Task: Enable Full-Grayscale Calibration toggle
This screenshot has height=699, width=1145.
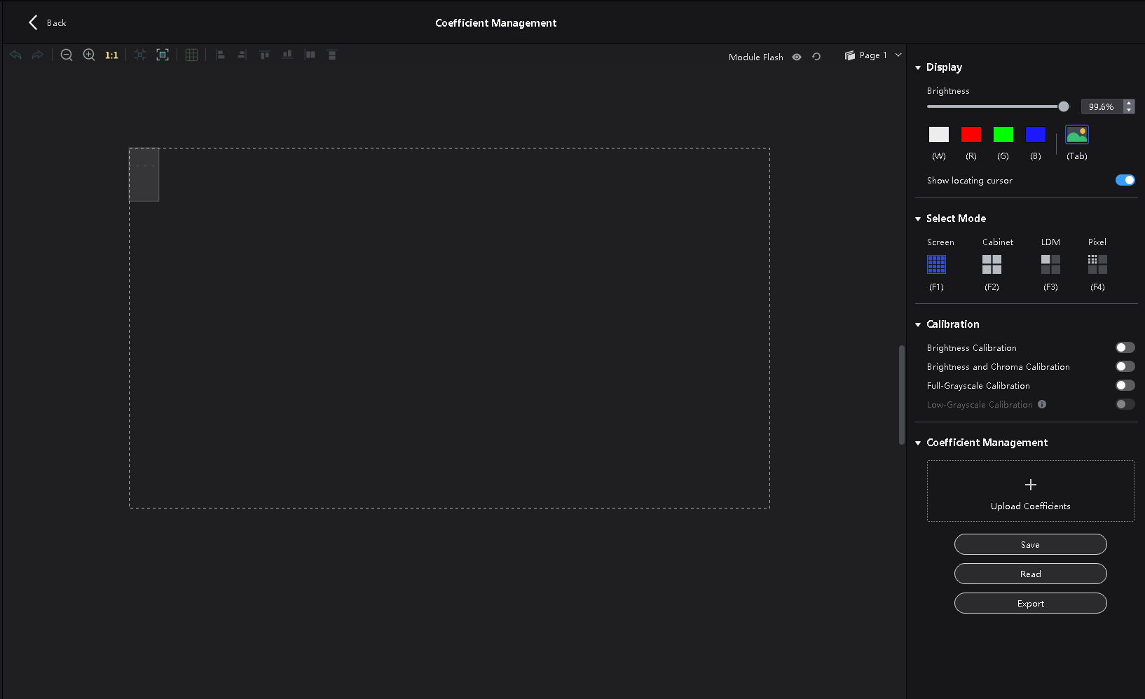Action: click(x=1125, y=385)
